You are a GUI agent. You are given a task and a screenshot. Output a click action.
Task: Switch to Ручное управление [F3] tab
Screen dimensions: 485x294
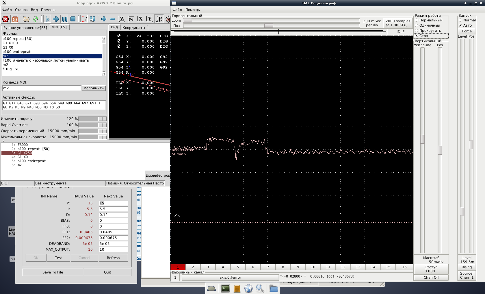[x=25, y=27]
